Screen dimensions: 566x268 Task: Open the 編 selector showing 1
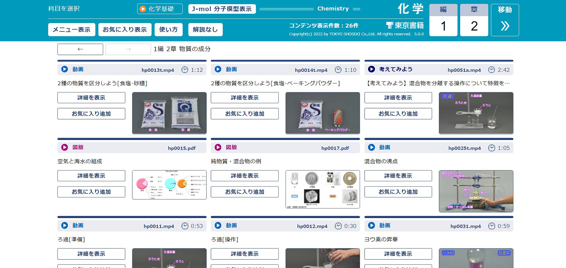pyautogui.click(x=443, y=20)
